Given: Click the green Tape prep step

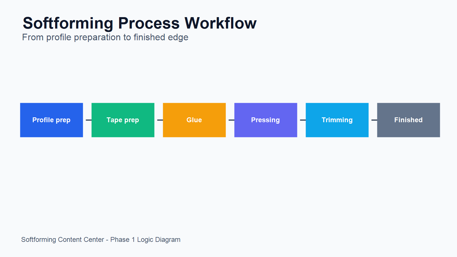Looking at the screenshot, I should coord(123,120).
